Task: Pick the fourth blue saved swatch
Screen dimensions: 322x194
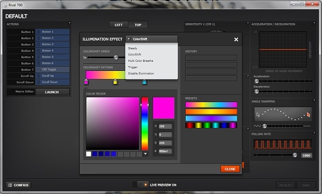Action: [114, 154]
